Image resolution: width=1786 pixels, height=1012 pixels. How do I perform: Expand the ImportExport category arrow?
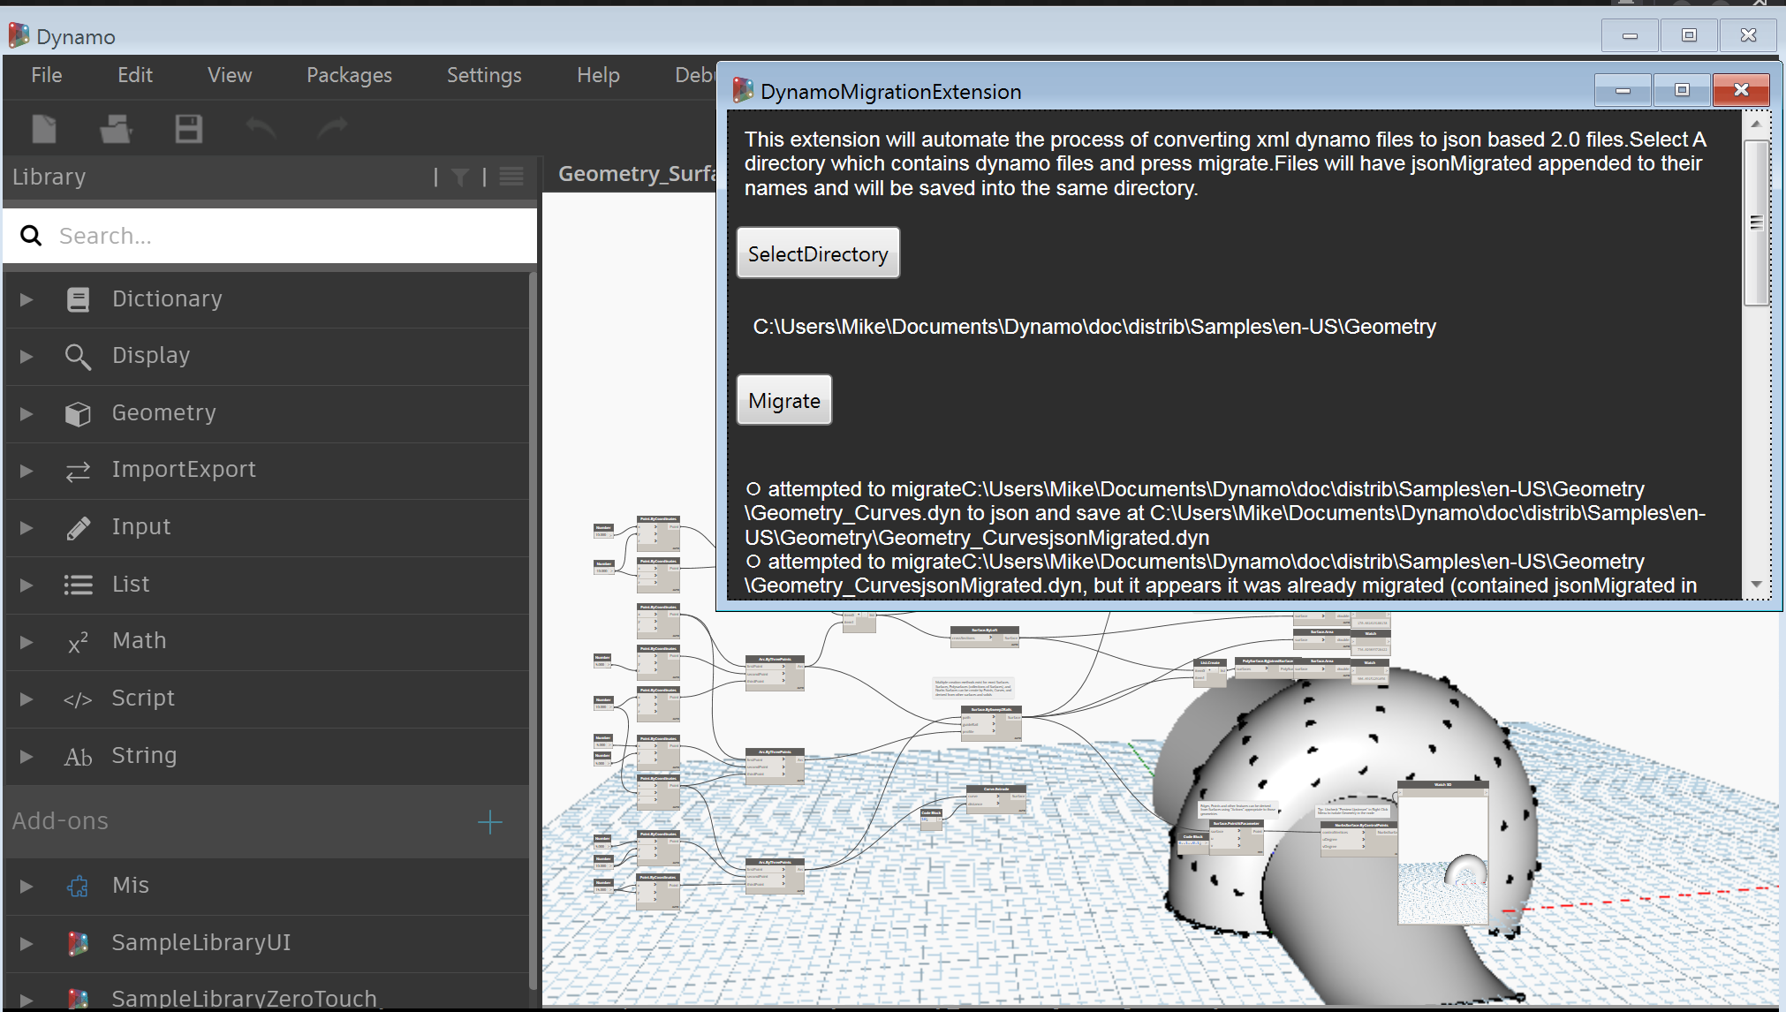point(26,471)
